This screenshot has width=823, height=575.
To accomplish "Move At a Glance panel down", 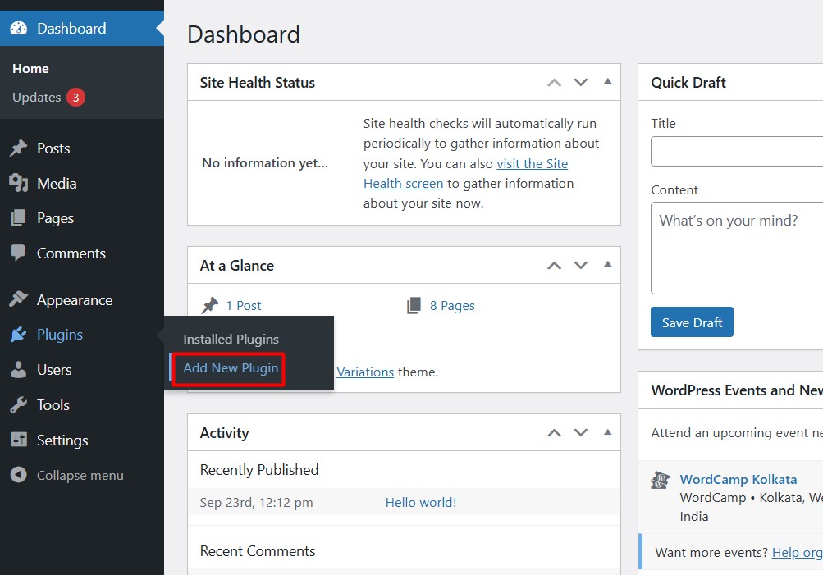I will pos(580,266).
